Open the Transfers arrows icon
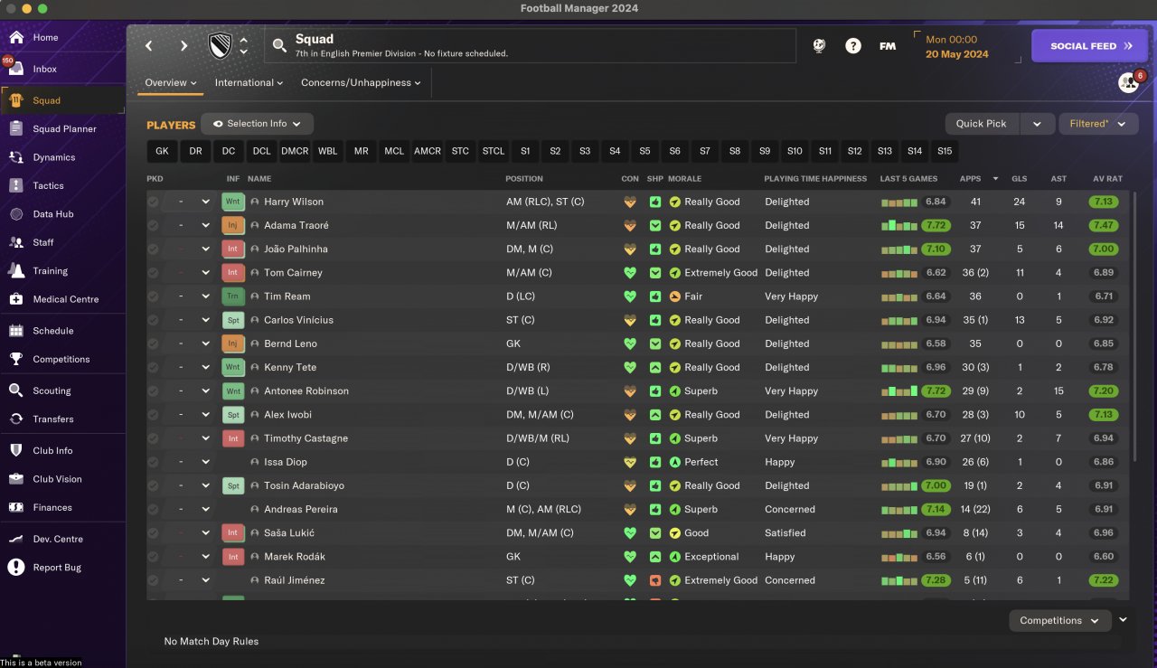 coord(16,419)
